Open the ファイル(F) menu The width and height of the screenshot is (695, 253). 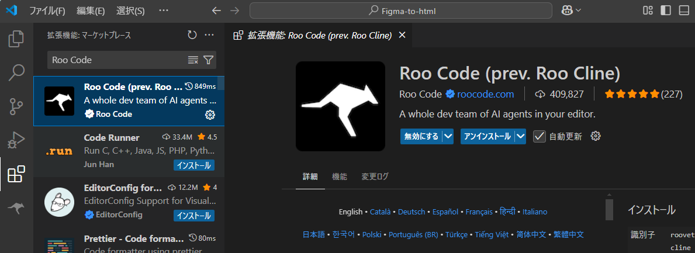tap(47, 11)
